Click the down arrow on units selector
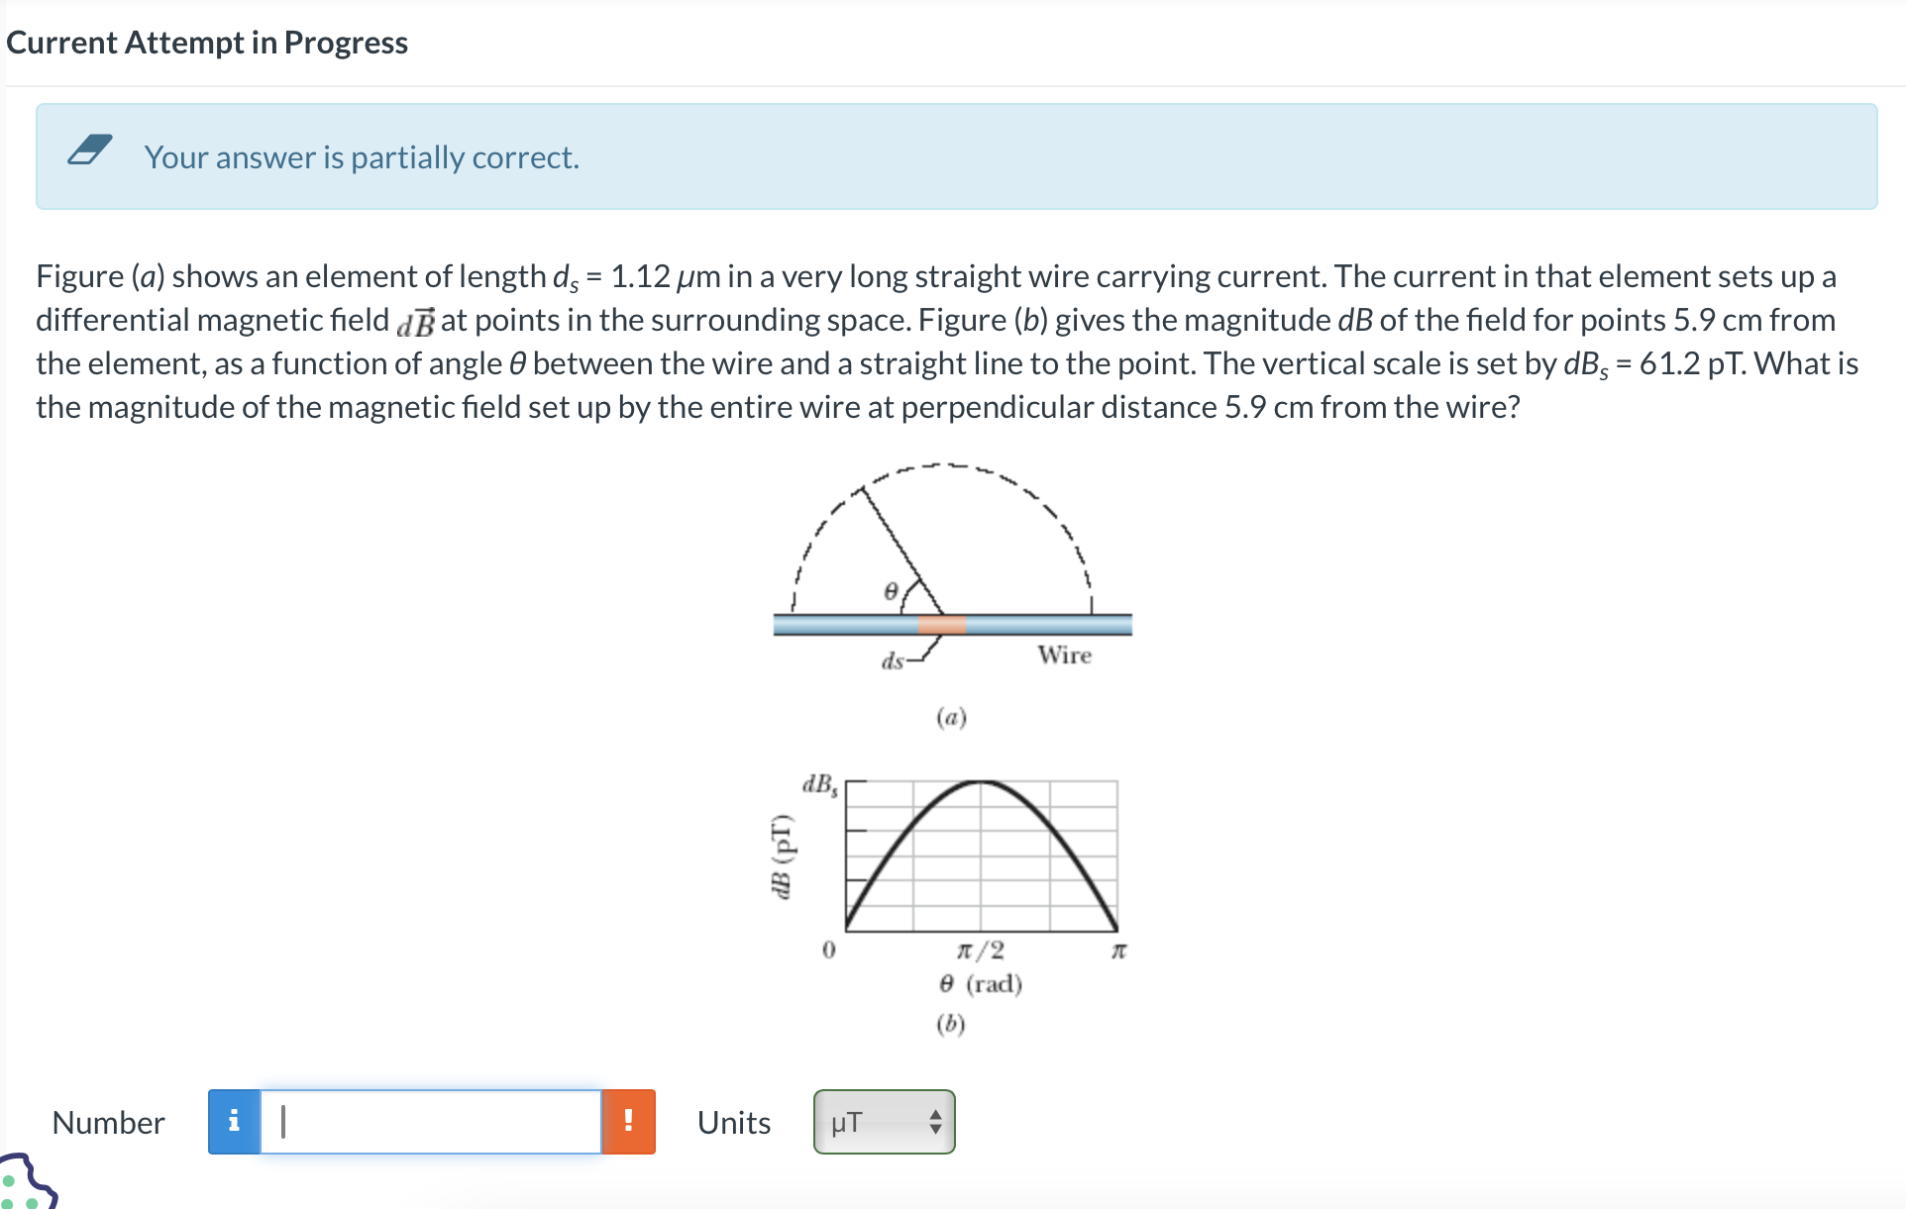This screenshot has height=1209, width=1906. click(x=934, y=1129)
